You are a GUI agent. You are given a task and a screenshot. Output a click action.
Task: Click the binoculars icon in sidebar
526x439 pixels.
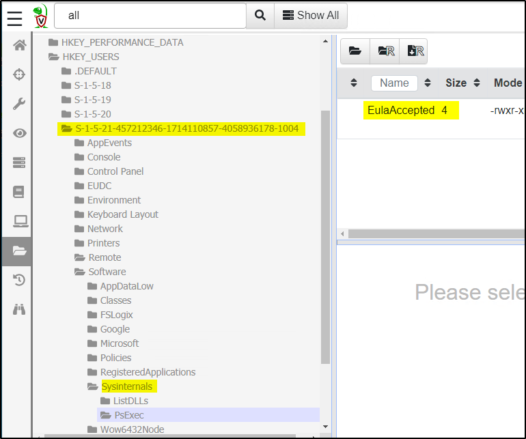pos(19,309)
